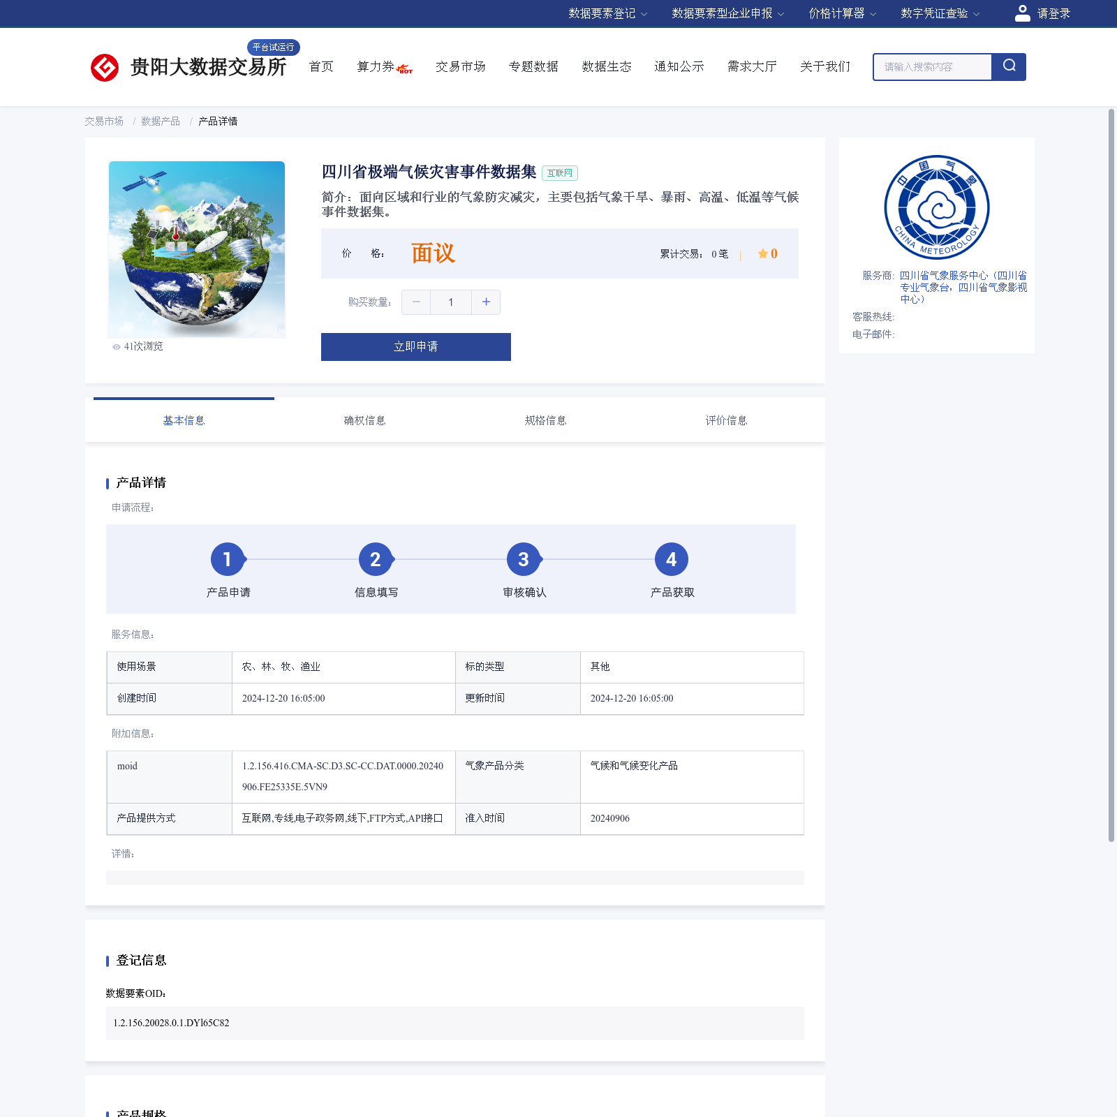Click the 其他 标的类型 value cell
The width and height of the screenshot is (1117, 1117).
coord(692,667)
